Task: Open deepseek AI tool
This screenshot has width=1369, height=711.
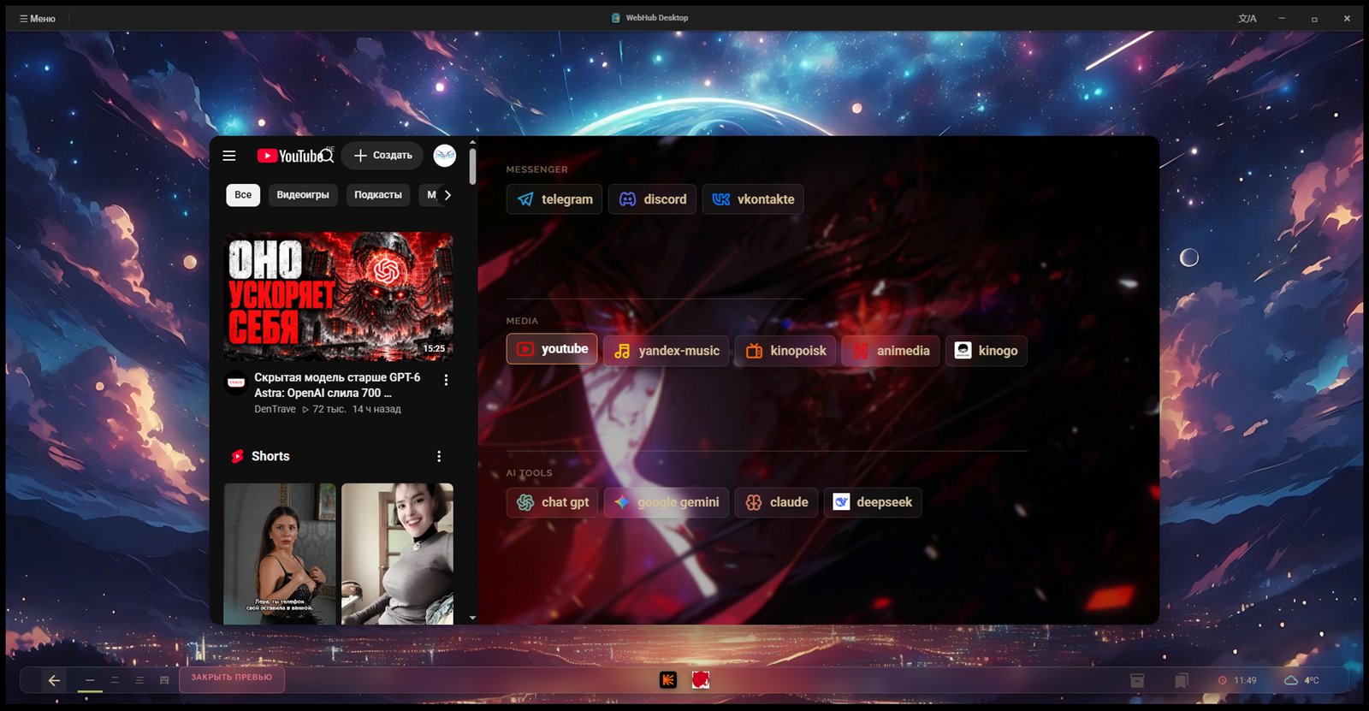Action: click(x=873, y=502)
